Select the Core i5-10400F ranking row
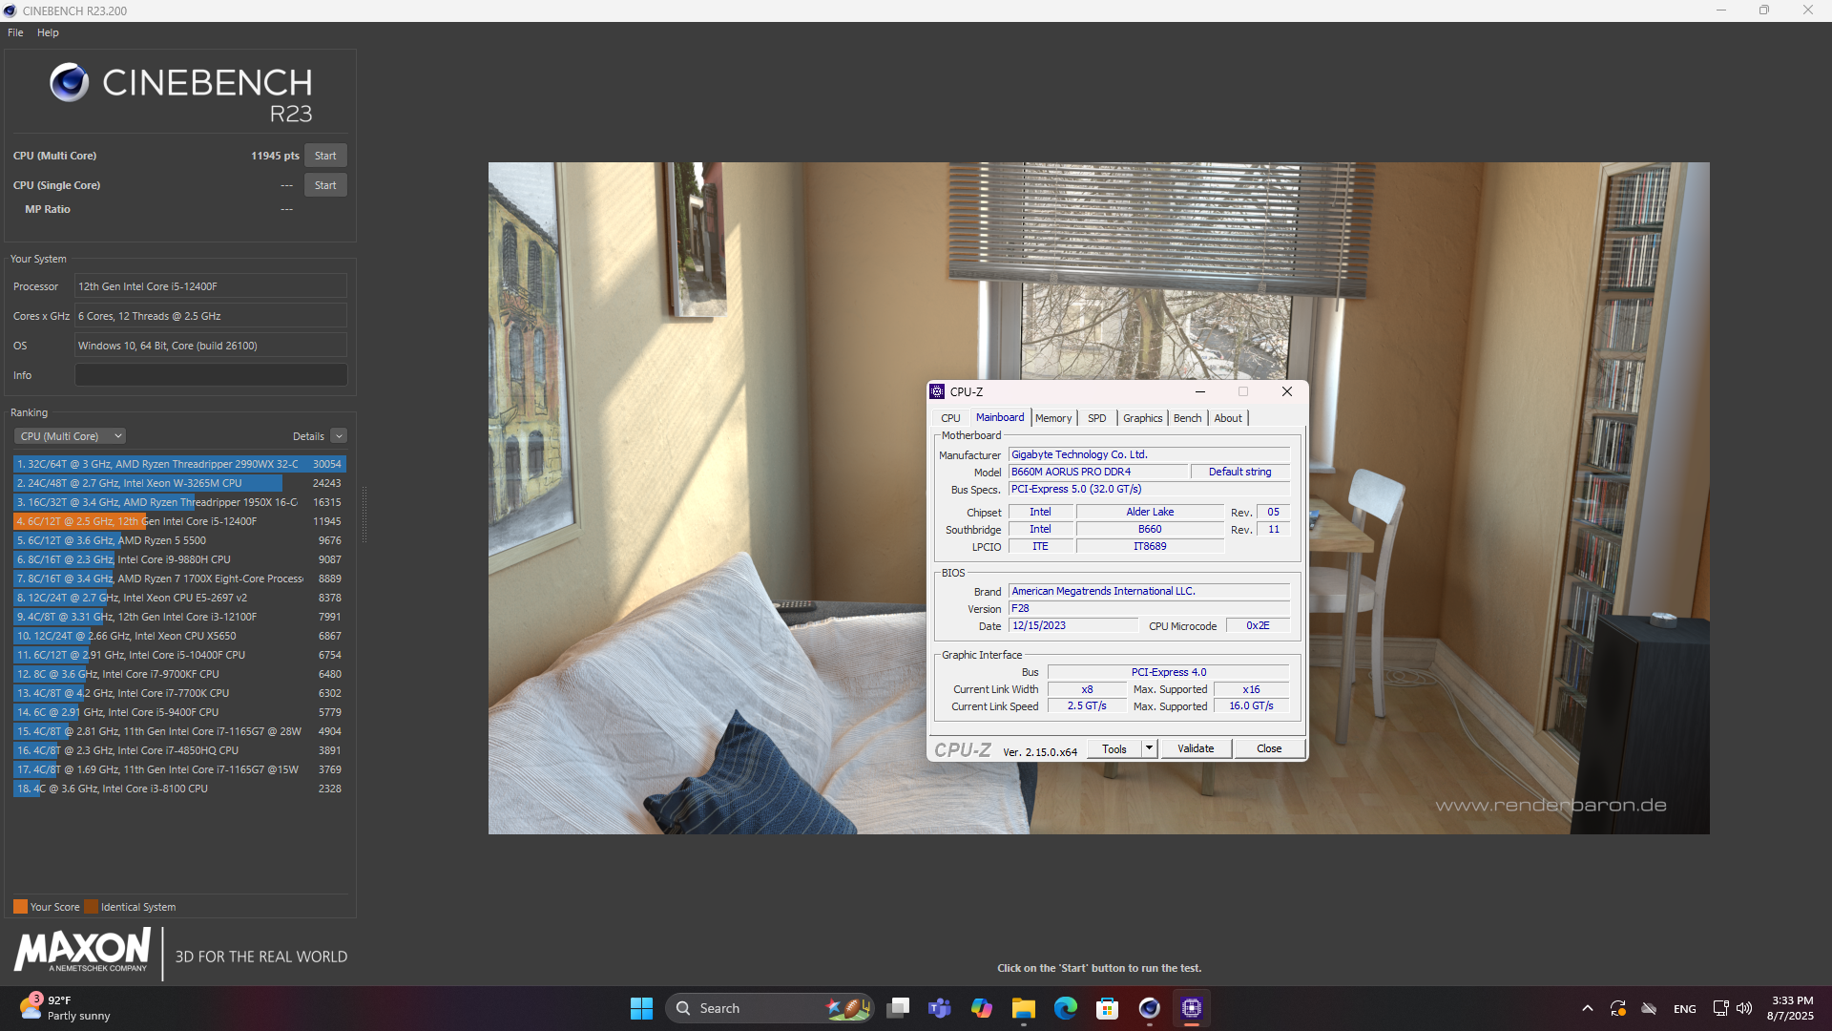 [179, 655]
